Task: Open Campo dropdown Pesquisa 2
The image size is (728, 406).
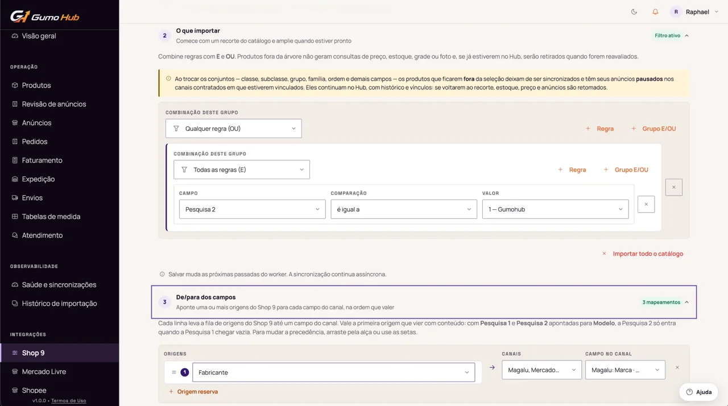Action: click(253, 209)
